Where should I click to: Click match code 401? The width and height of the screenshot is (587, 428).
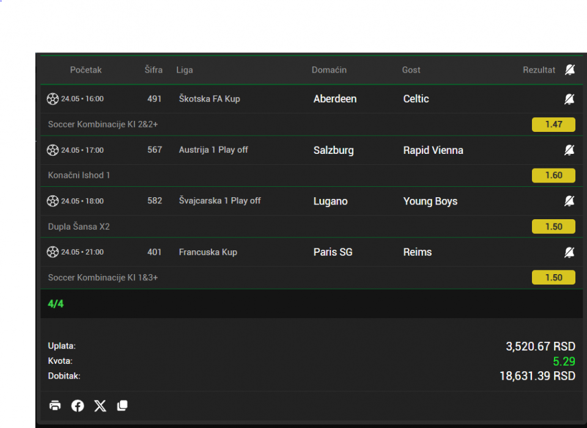(x=154, y=252)
